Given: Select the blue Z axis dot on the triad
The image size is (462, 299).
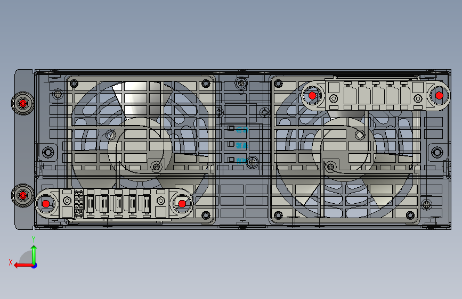Looking at the screenshot, I should (x=35, y=265).
